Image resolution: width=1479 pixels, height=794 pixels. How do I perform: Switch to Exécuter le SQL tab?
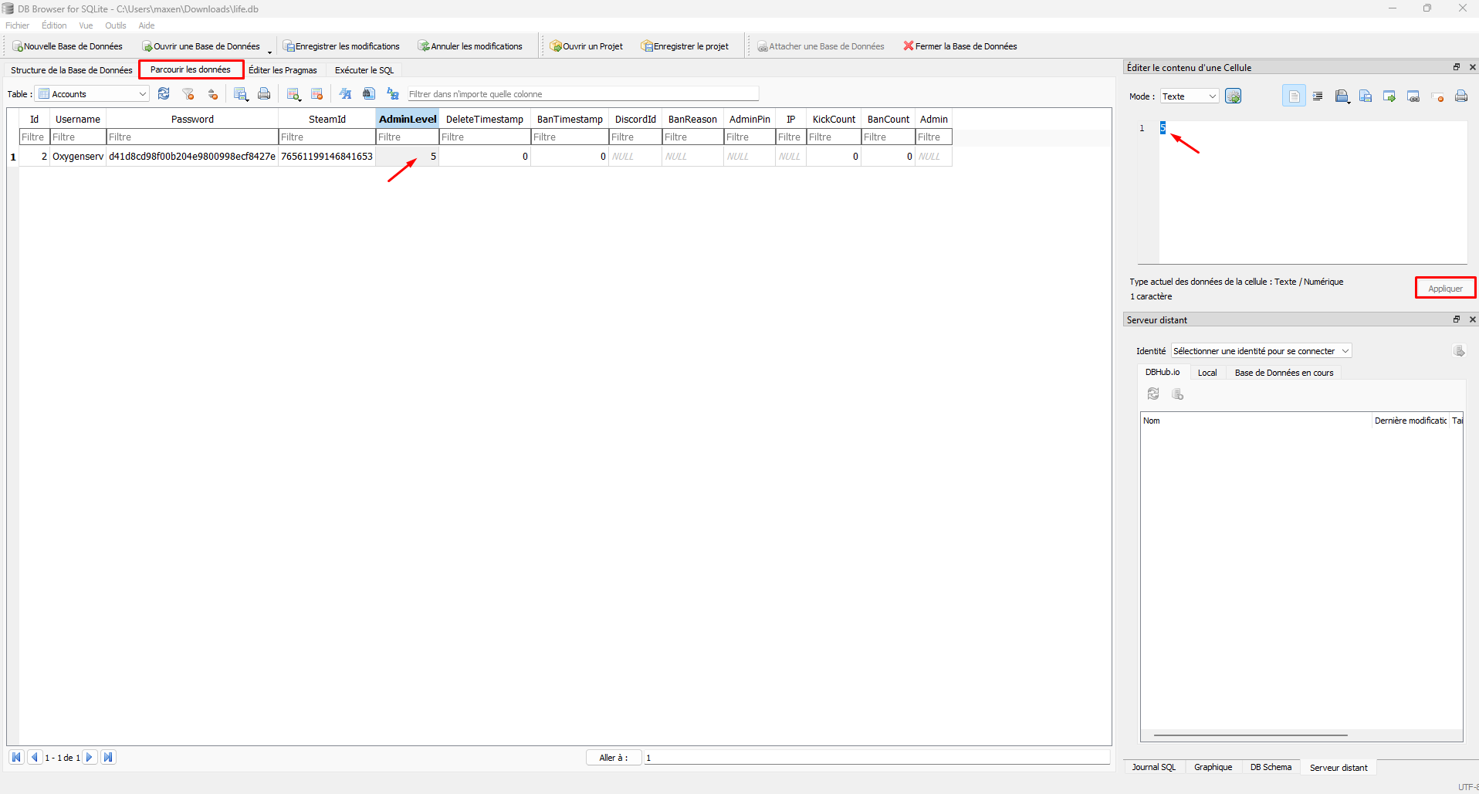point(364,70)
